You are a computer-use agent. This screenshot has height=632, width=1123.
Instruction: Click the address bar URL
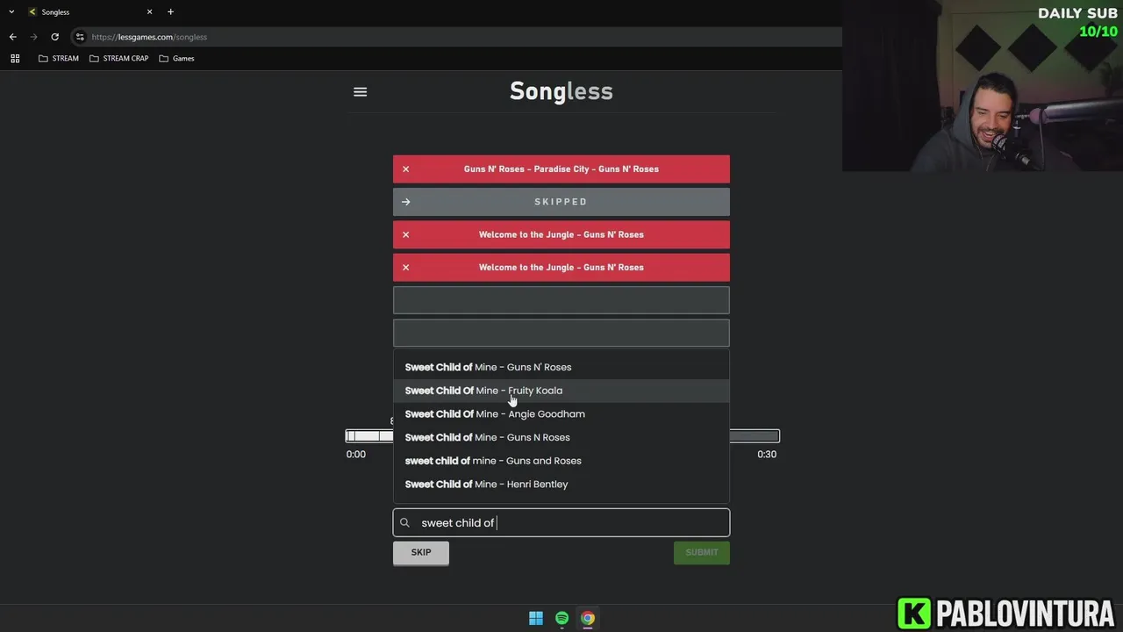click(149, 37)
